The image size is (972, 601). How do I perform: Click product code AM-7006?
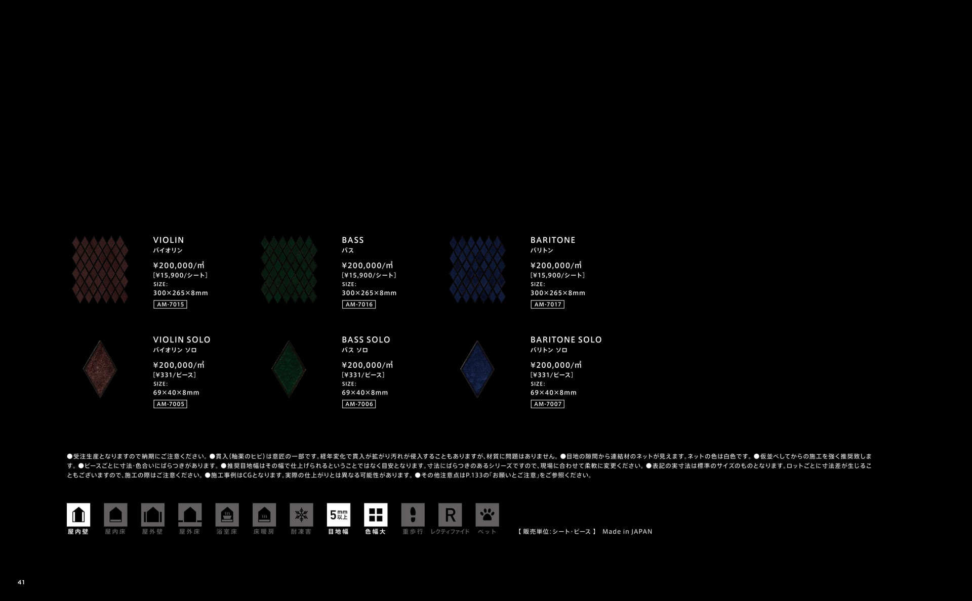359,404
